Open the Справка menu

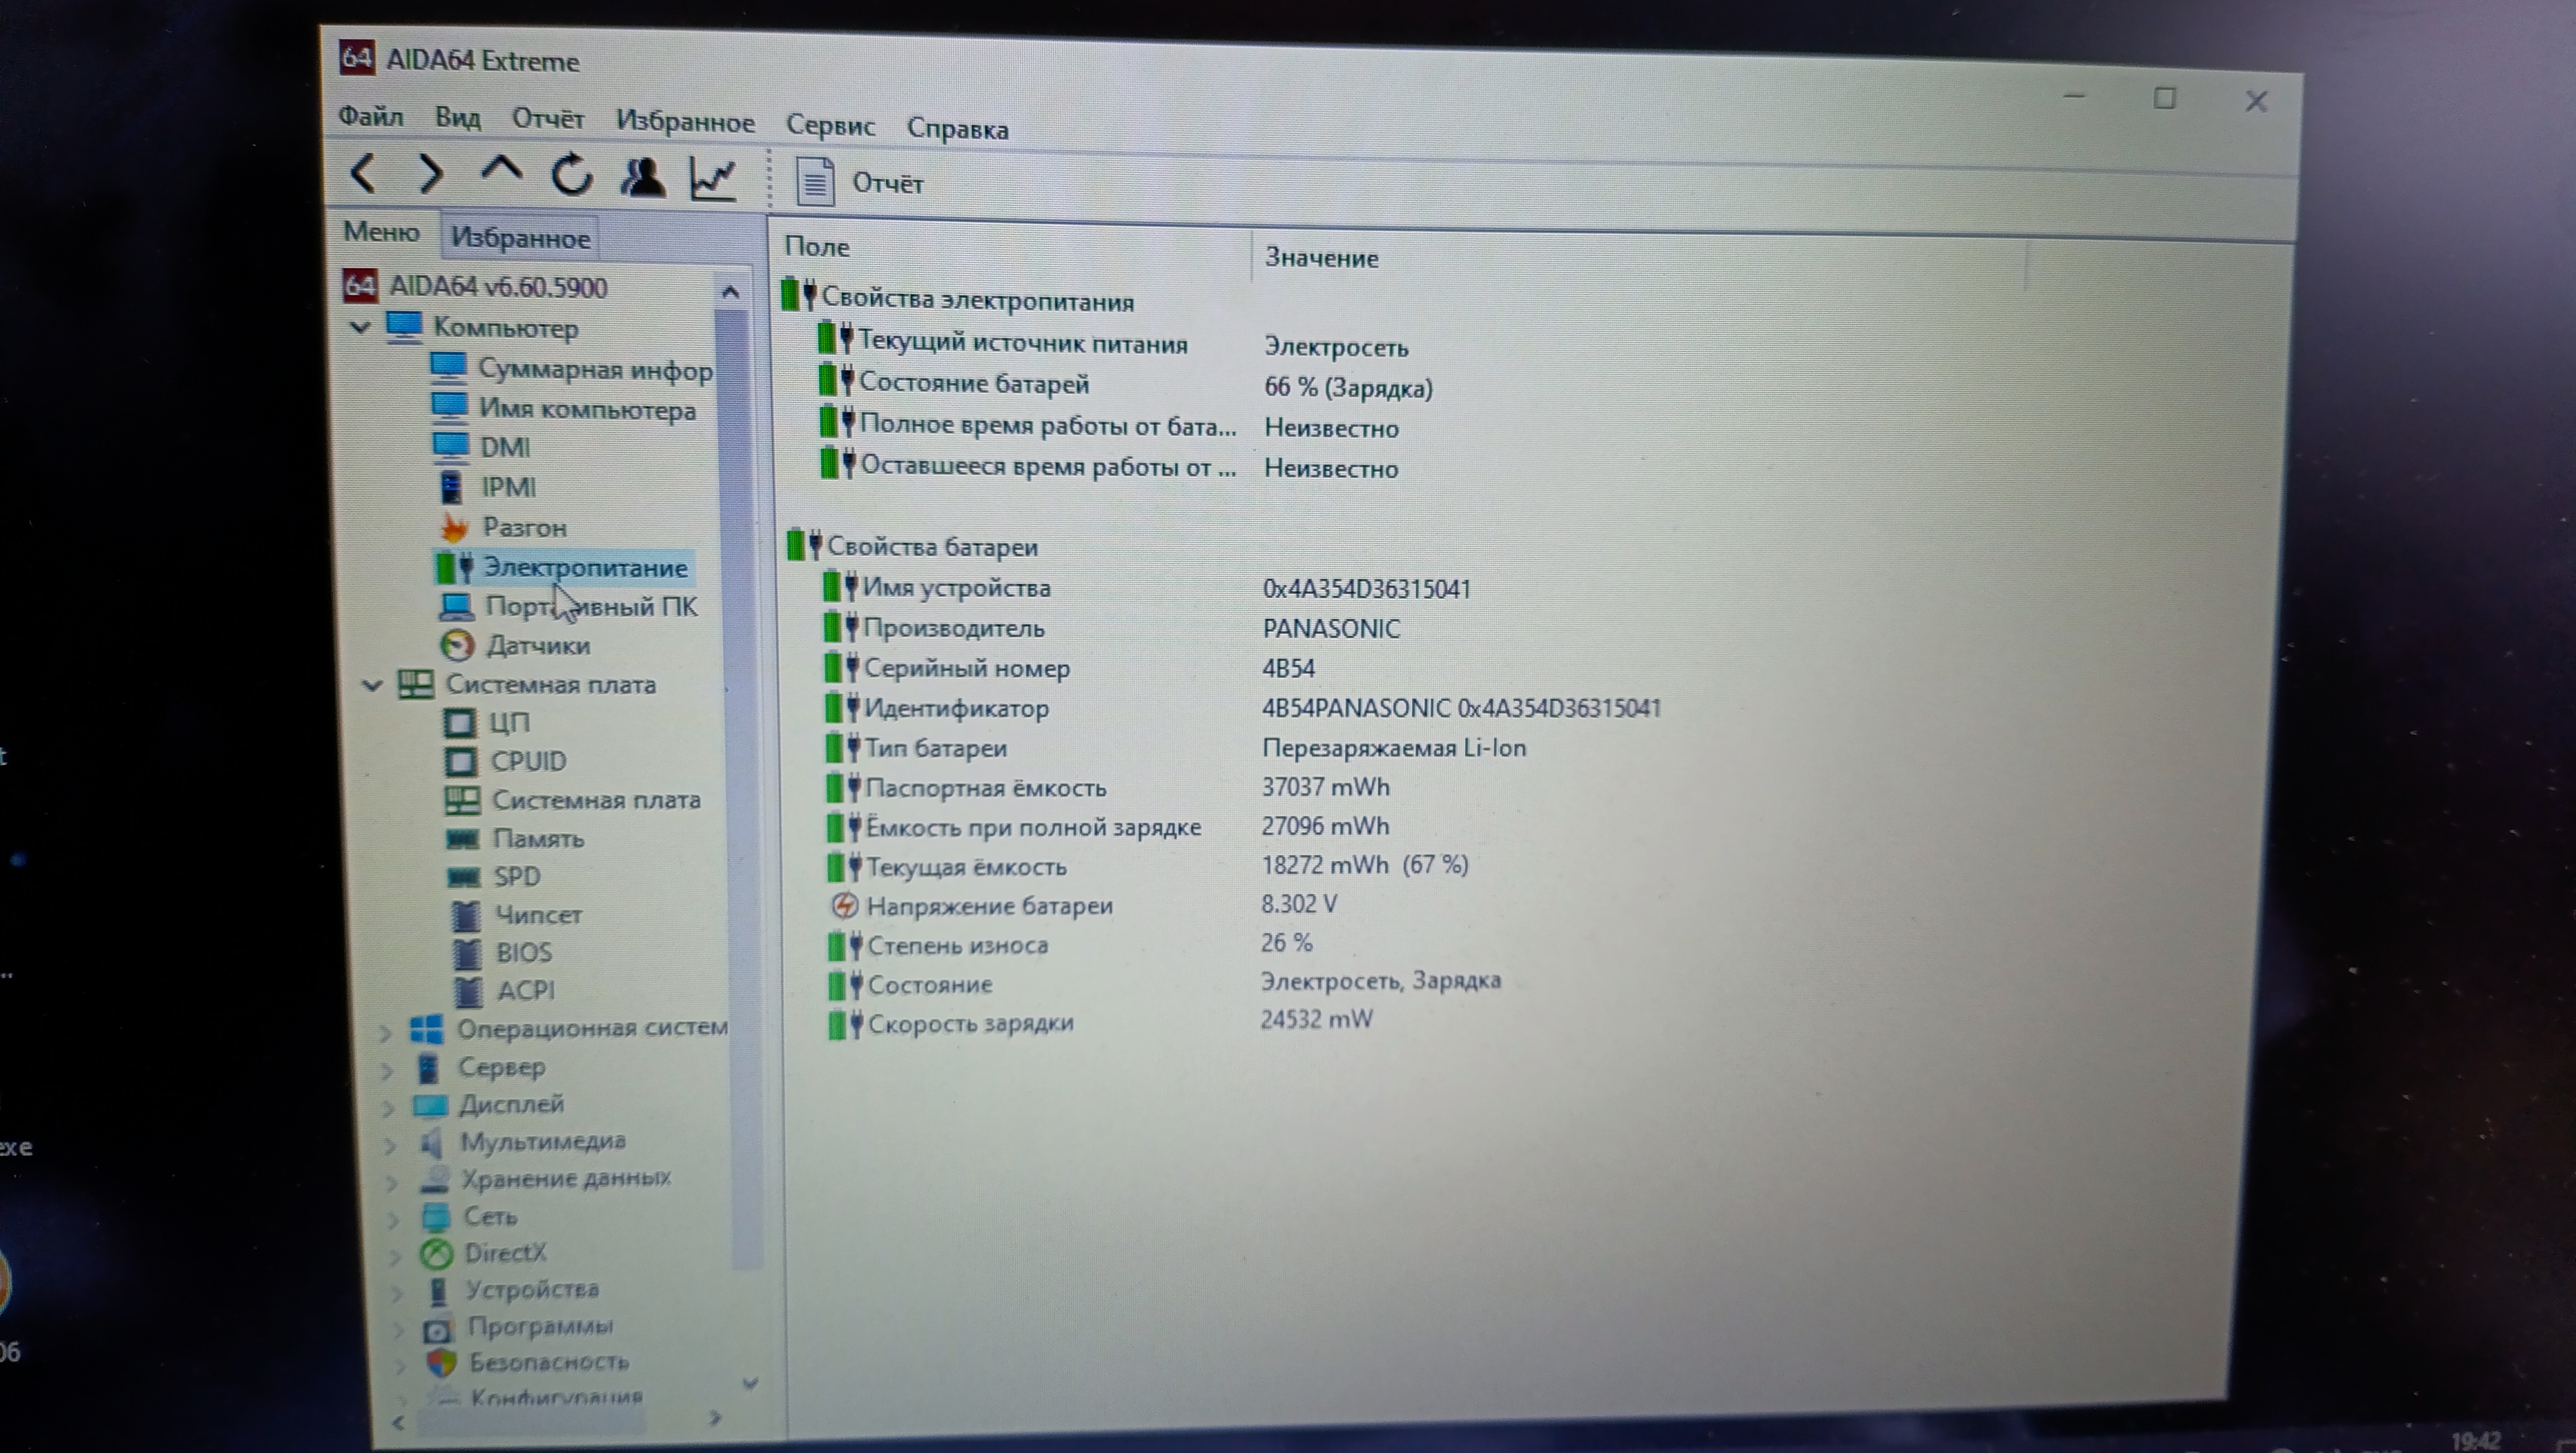point(957,129)
